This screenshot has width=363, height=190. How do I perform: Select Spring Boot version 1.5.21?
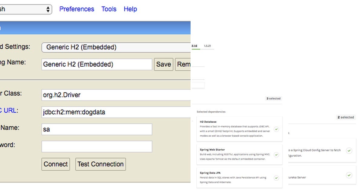click(208, 46)
